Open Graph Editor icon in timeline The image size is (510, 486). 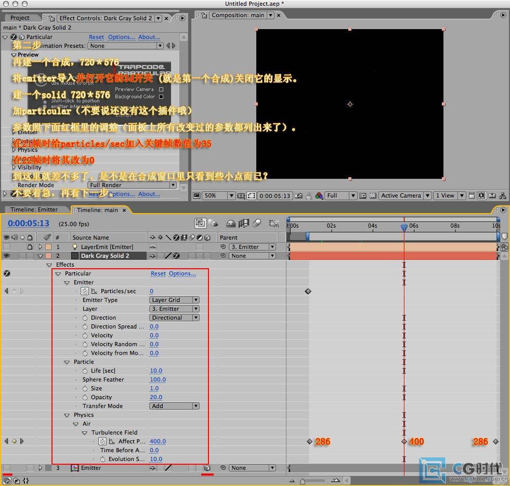[274, 223]
